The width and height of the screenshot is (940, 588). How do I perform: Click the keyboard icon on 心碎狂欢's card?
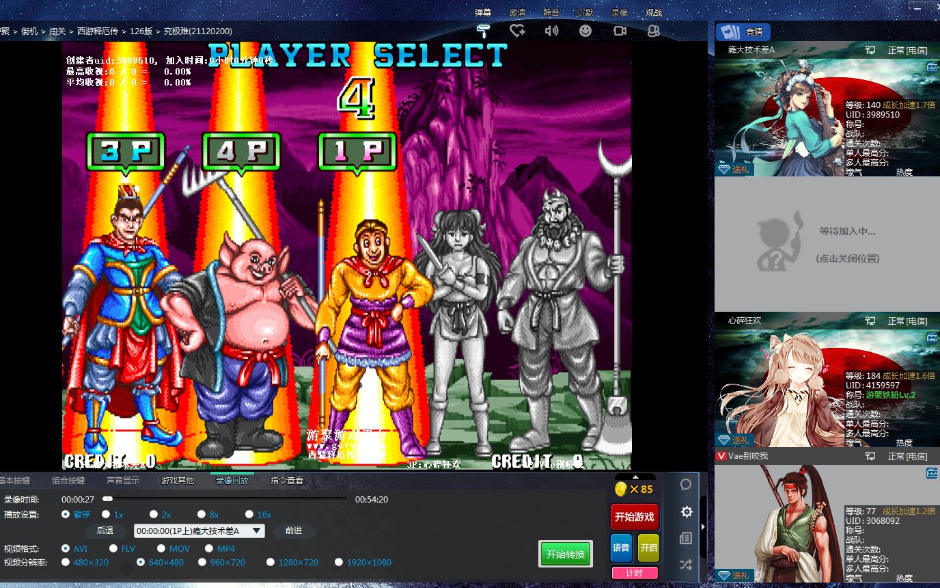click(932, 337)
